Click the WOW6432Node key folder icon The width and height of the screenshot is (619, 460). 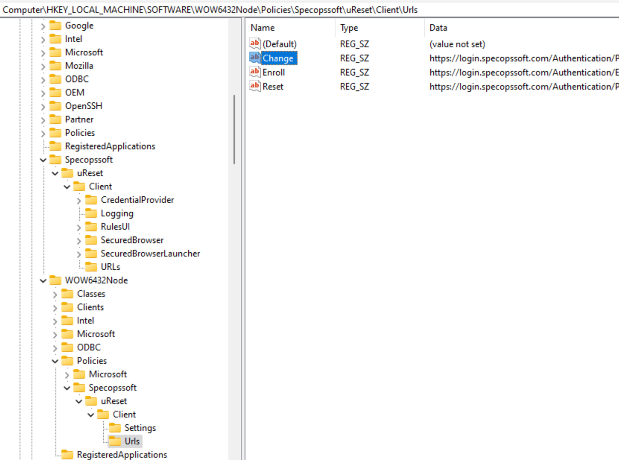(x=55, y=280)
